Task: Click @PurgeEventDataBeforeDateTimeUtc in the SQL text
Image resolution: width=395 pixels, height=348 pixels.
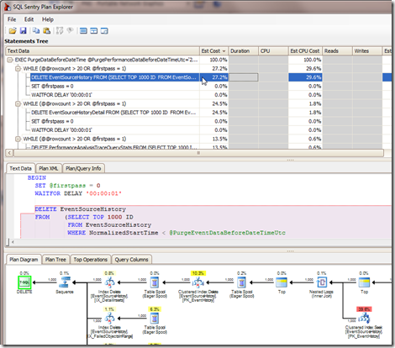Action: coord(227,233)
